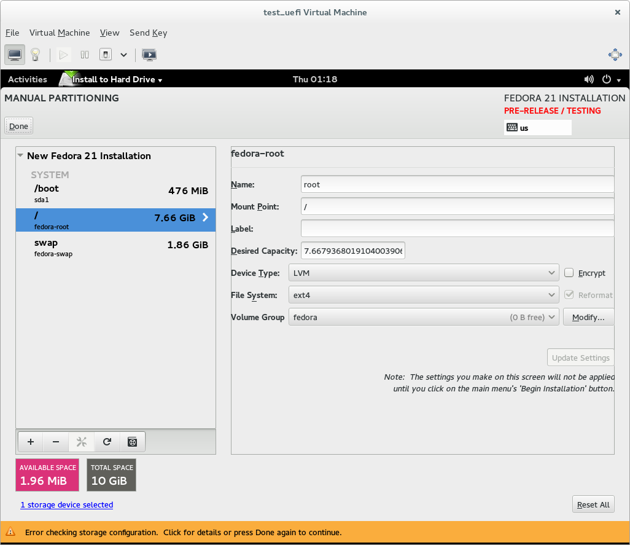Click the empty Label field
Image resolution: width=630 pixels, height=545 pixels.
coord(457,229)
